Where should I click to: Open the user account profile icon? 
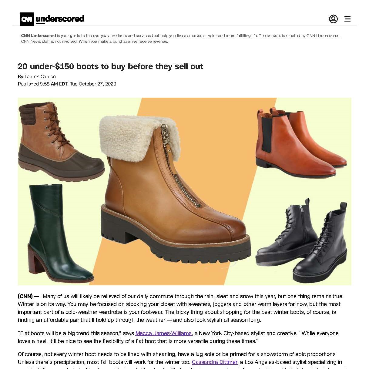[333, 19]
